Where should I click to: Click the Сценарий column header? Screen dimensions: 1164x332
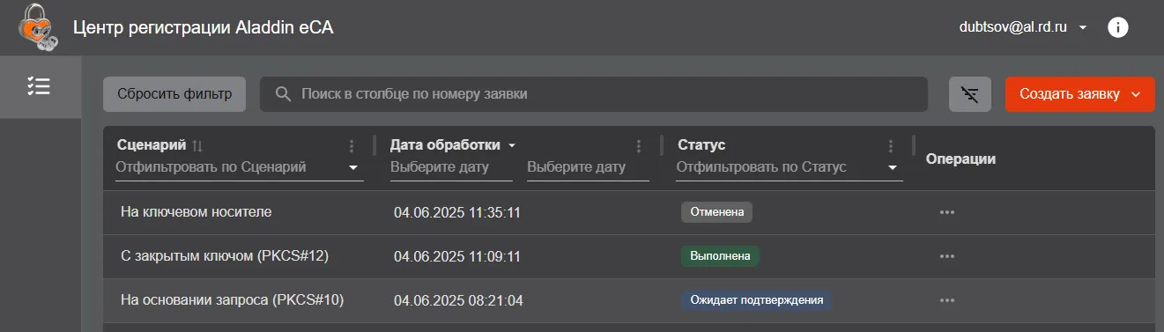point(152,145)
